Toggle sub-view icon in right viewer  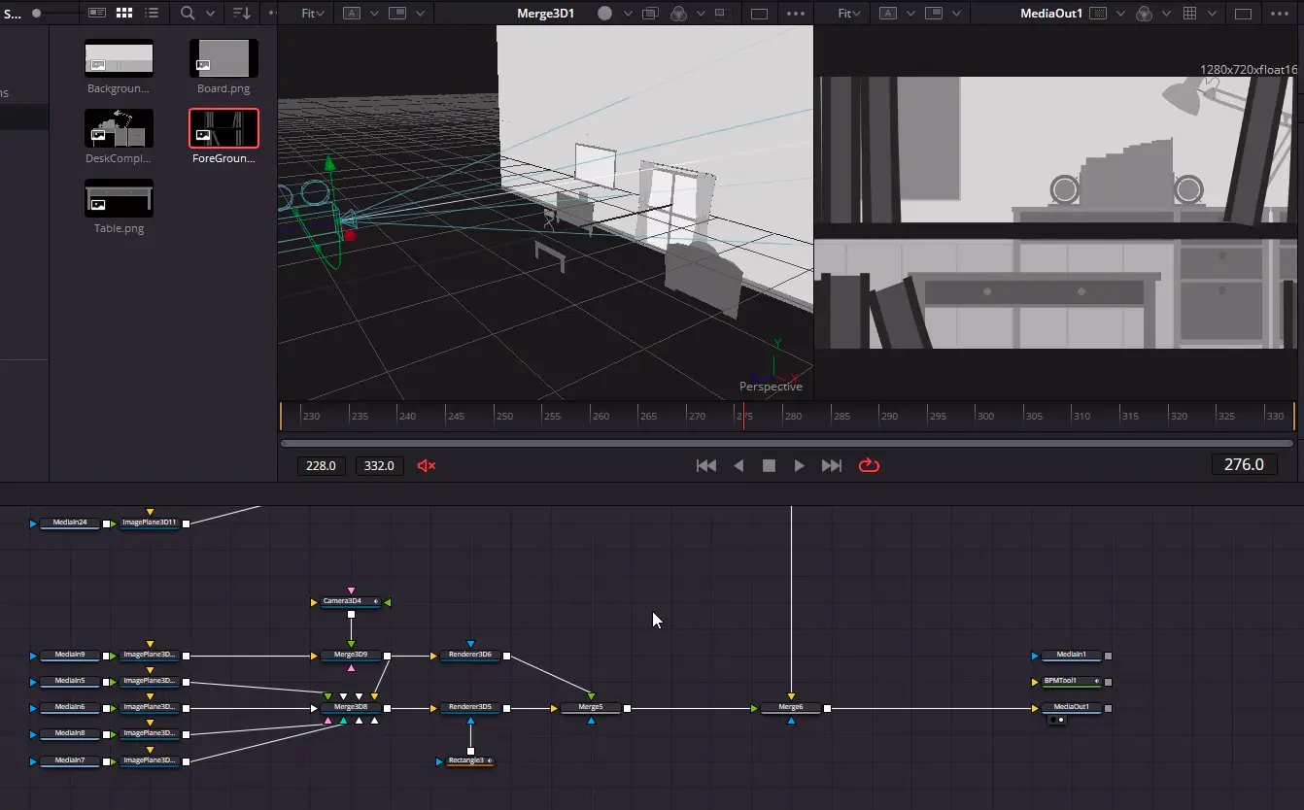tap(934, 14)
